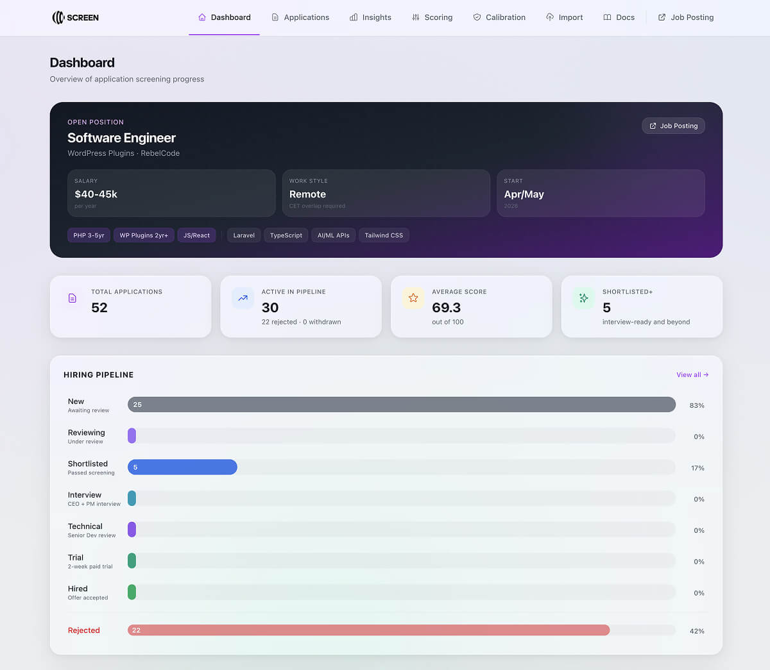Click the red Rejected progress bar
The width and height of the screenshot is (770, 670).
pos(369,630)
